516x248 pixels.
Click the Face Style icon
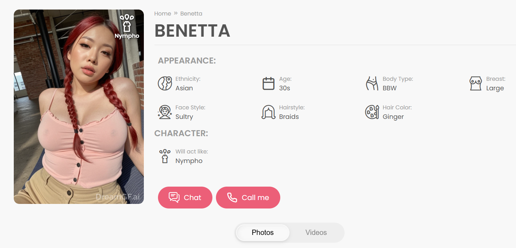(x=165, y=112)
